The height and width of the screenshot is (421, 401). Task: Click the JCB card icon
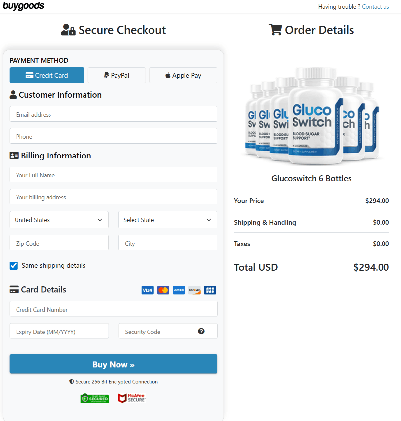pos(210,290)
